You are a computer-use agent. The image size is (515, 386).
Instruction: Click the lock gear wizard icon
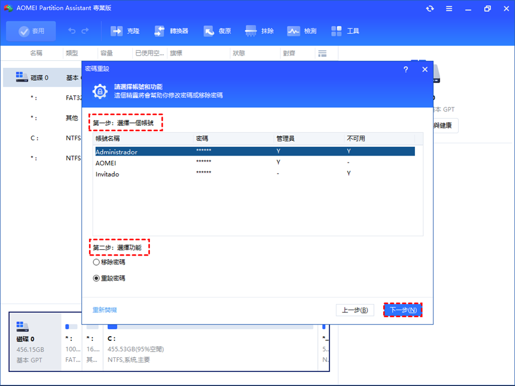click(x=100, y=91)
